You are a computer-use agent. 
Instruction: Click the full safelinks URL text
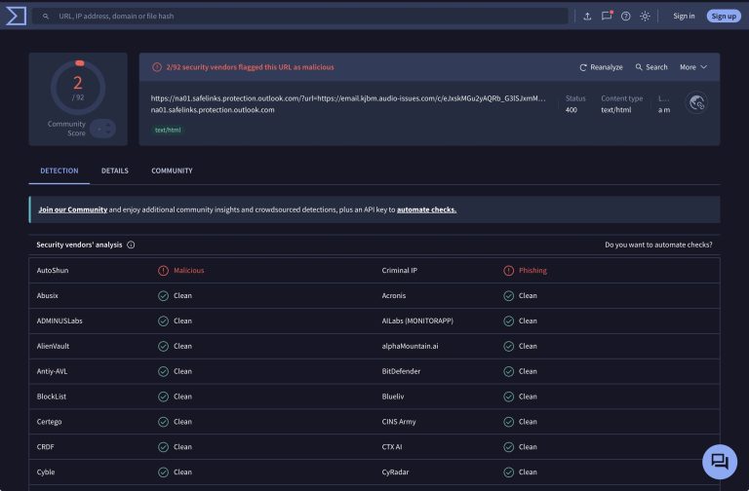coord(348,98)
